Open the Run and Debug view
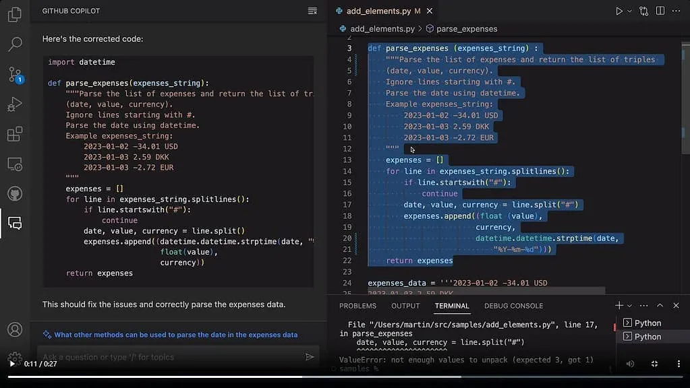 click(14, 104)
